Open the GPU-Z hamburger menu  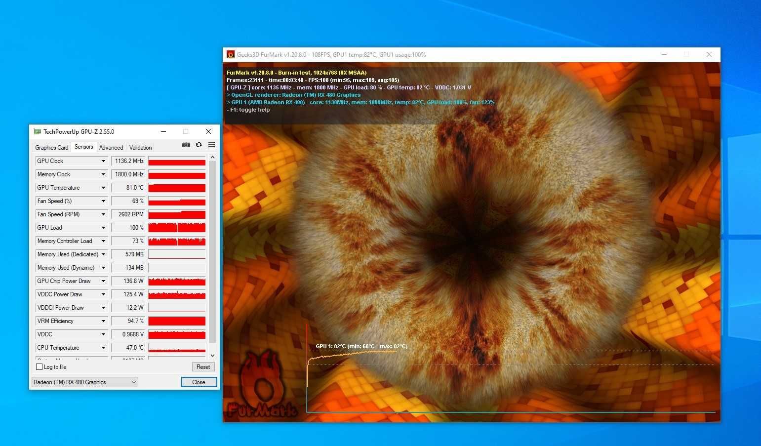(211, 145)
